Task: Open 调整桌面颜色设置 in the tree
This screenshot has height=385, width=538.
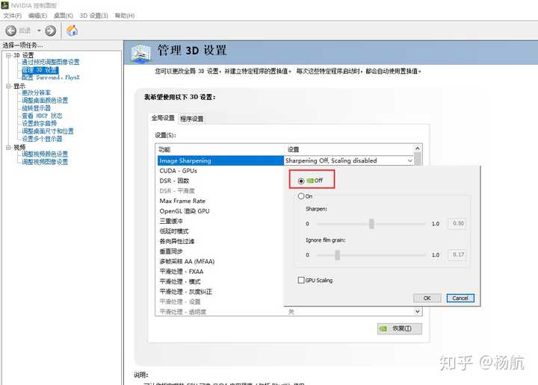Action: pos(45,101)
